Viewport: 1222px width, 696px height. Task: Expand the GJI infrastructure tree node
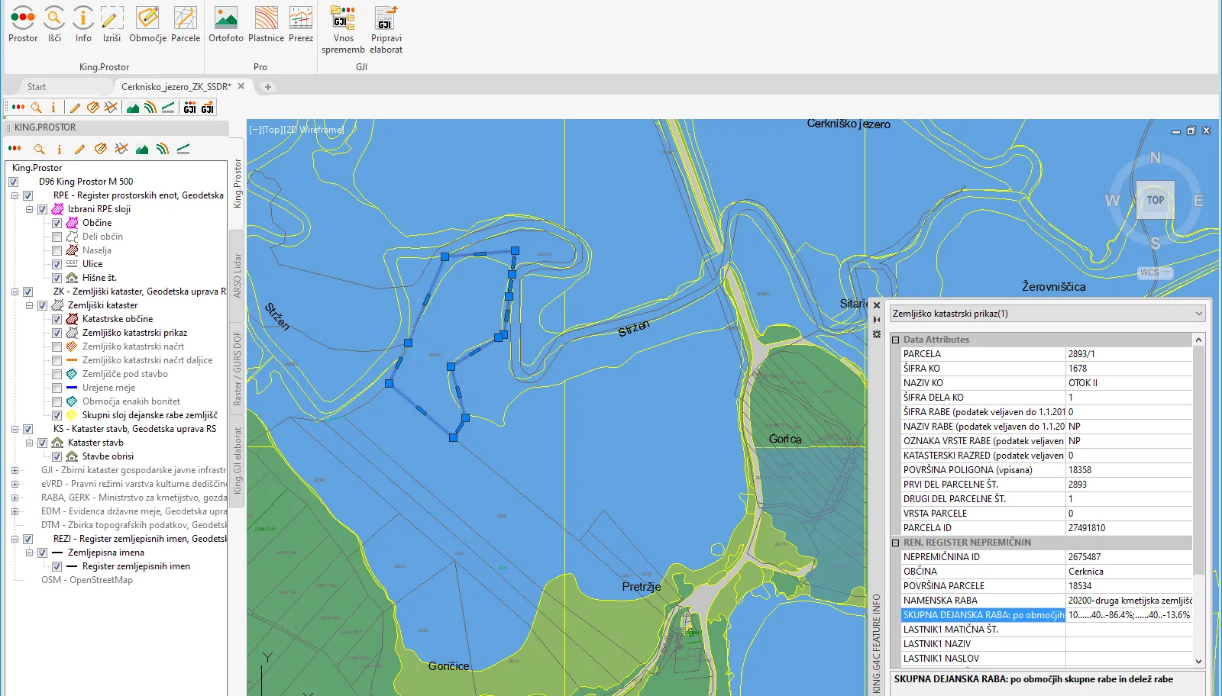[15, 470]
